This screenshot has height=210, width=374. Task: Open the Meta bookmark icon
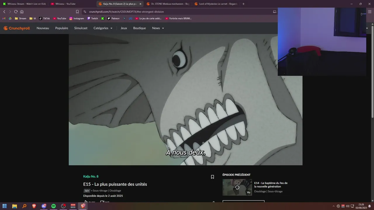[131, 18]
